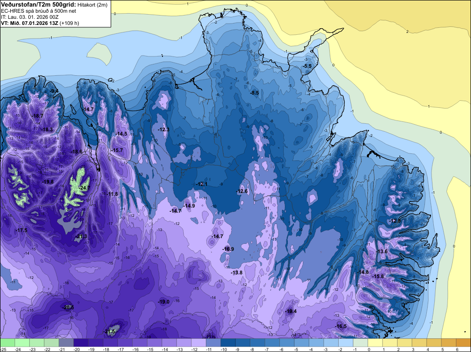Click the -21.5 temperature label

click(x=109, y=332)
